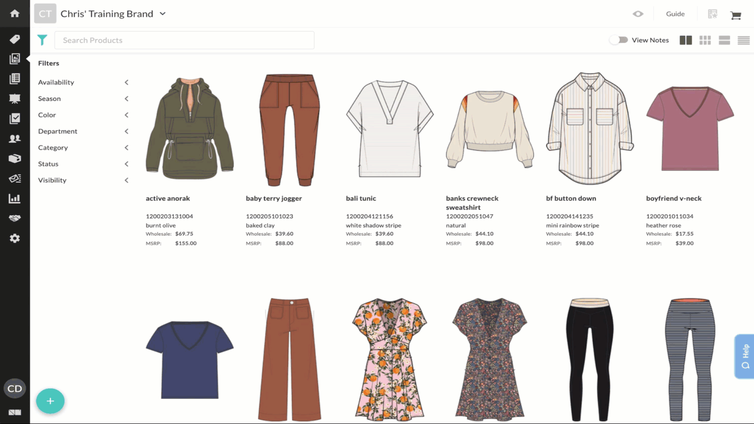Open the active anorak product thumbnail
Image resolution: width=754 pixels, height=424 pixels.
[190, 128]
